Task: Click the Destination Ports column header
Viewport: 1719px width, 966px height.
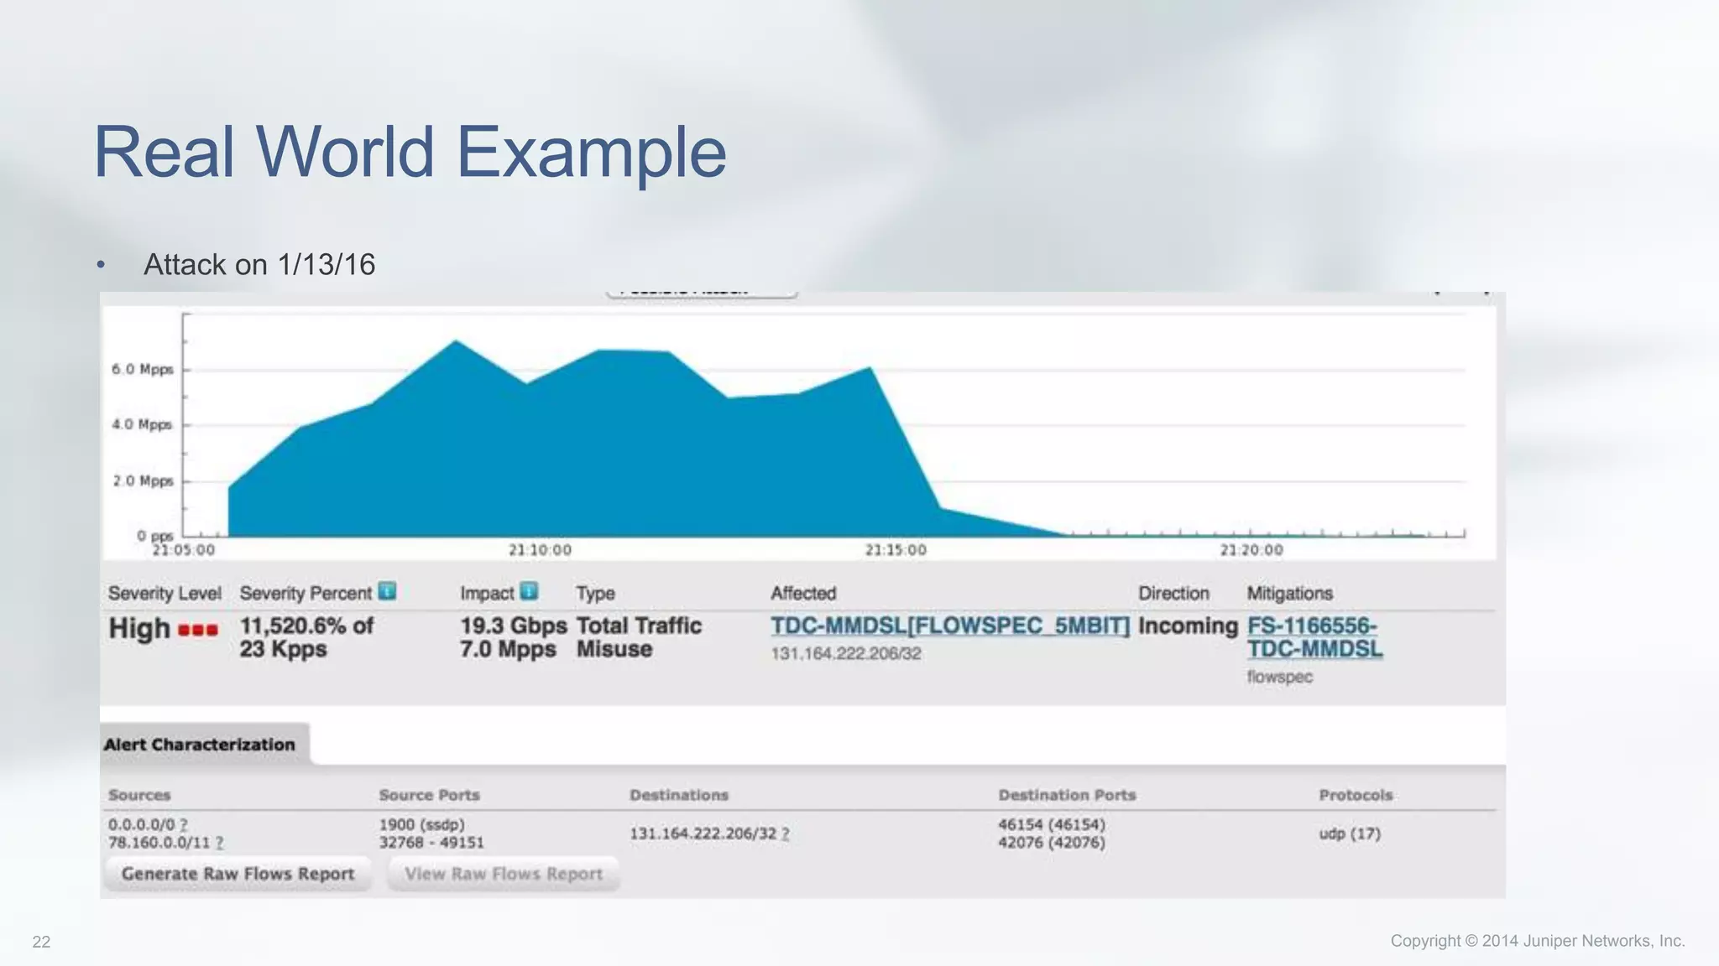Action: pyautogui.click(x=1067, y=795)
